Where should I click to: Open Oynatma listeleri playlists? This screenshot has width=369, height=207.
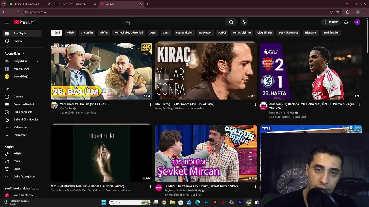pyautogui.click(x=22, y=104)
